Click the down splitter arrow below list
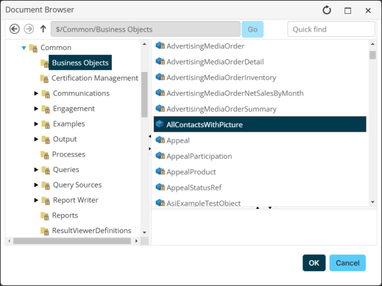Screen dimensions: 382x286 pos(270,208)
